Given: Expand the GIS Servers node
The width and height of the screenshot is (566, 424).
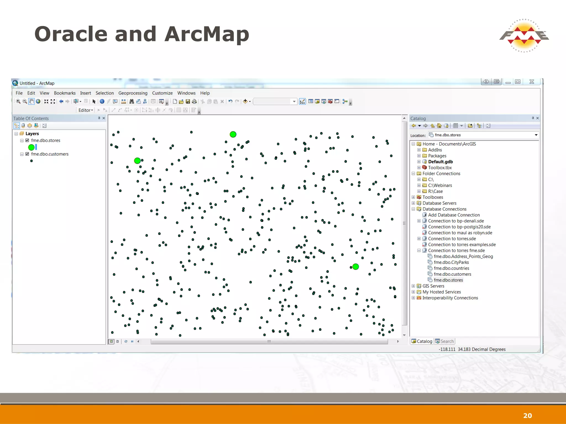Looking at the screenshot, I should click(413, 286).
